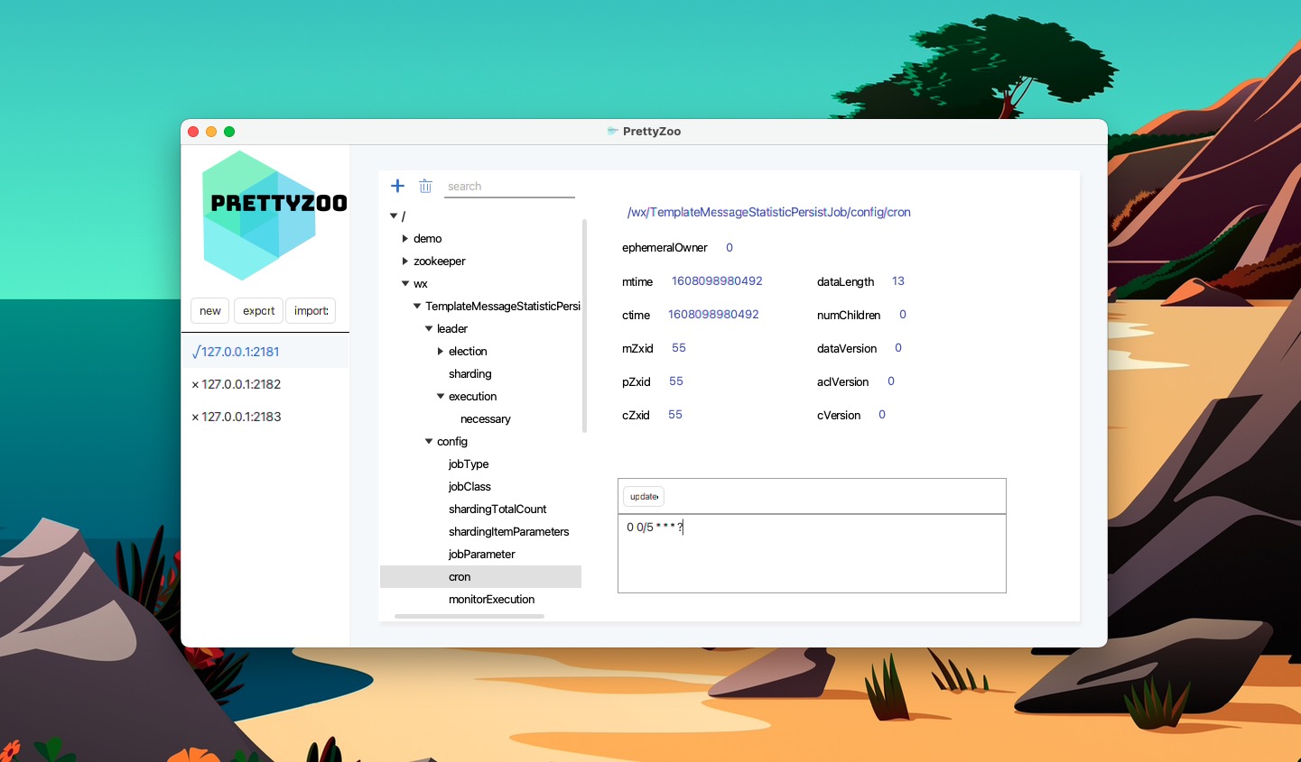Screen dimensions: 1301x762
Task: Expand the election tree node
Action: coord(439,351)
